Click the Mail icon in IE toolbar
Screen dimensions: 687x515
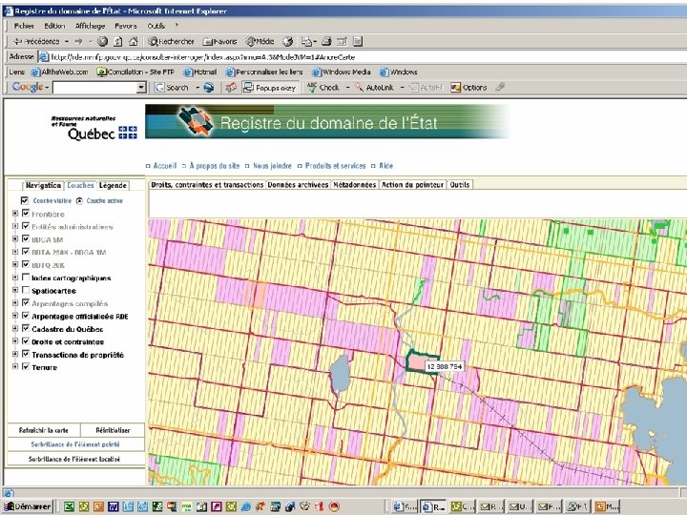tap(308, 42)
